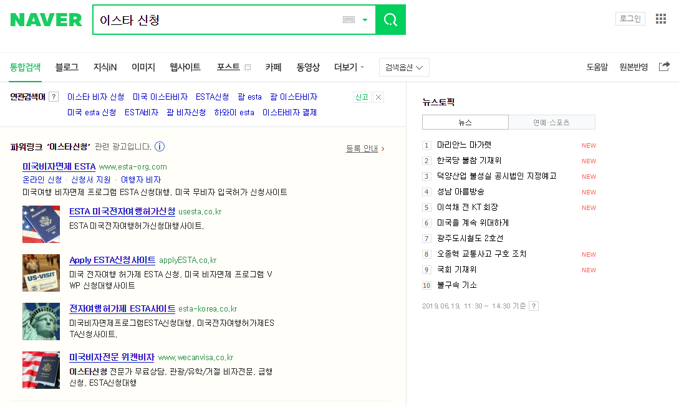
Task: Click related search 이스타 비자 신청
Action: coord(95,97)
